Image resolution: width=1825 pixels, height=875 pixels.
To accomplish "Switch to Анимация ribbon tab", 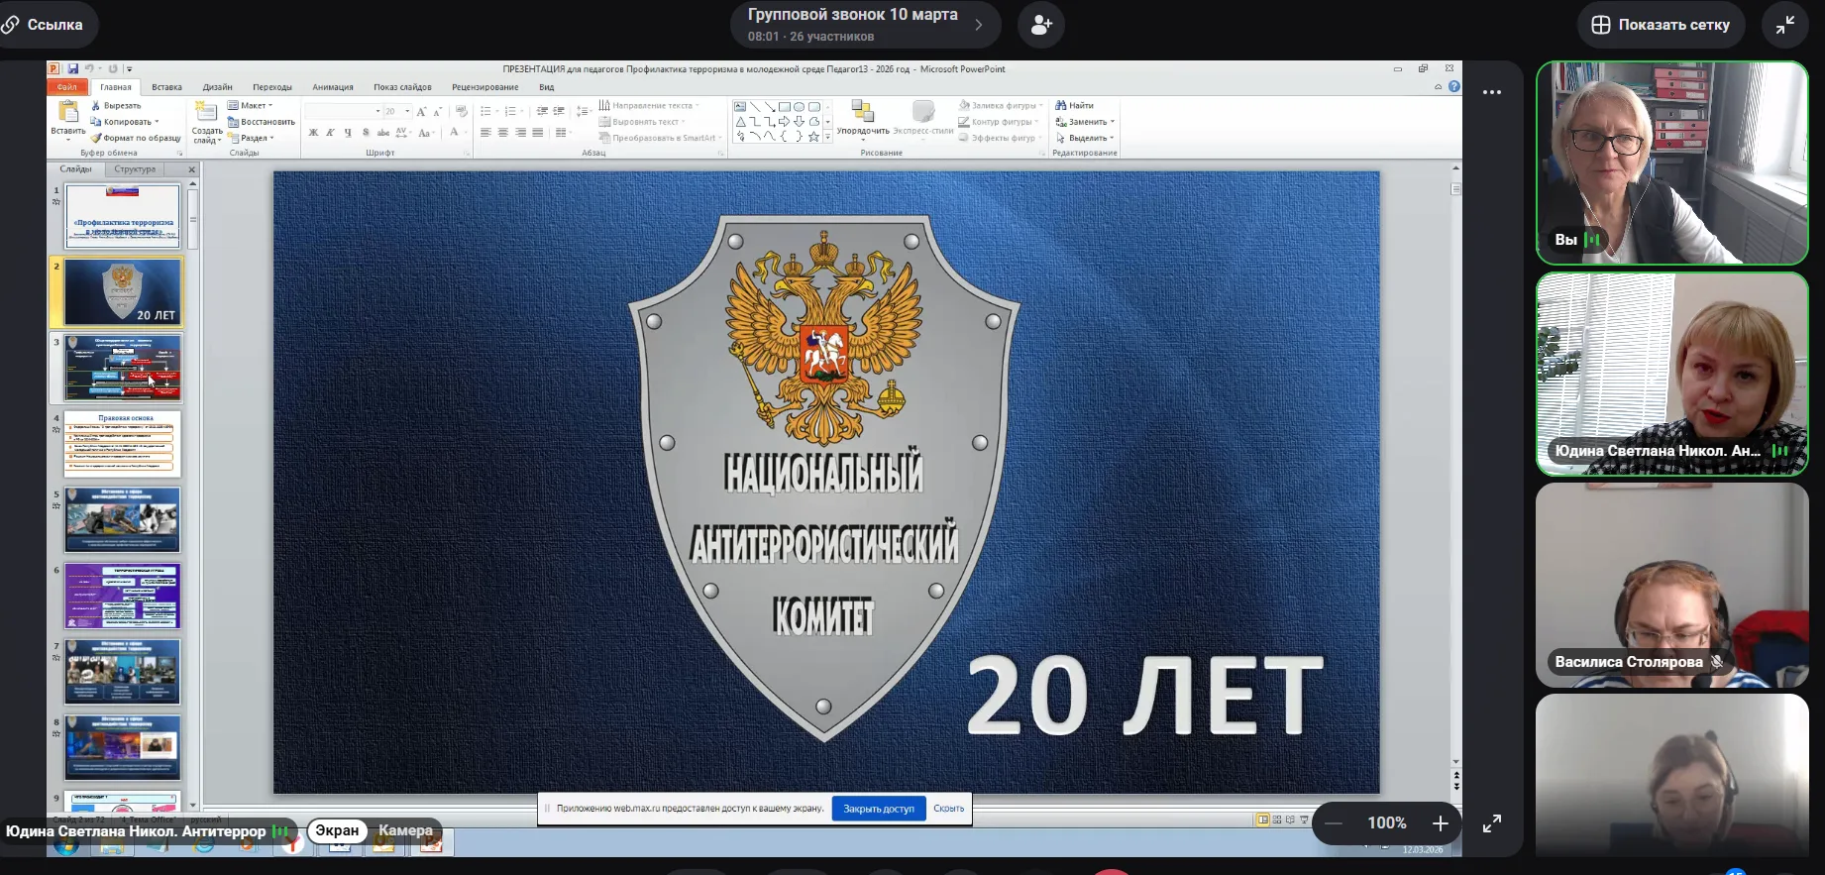I will pyautogui.click(x=333, y=87).
